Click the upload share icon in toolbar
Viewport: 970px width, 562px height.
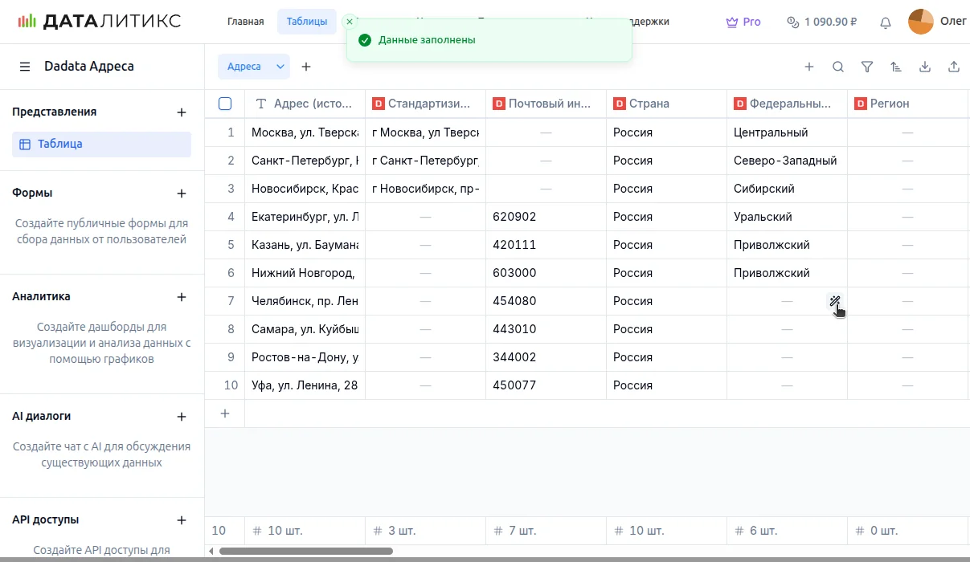click(954, 67)
